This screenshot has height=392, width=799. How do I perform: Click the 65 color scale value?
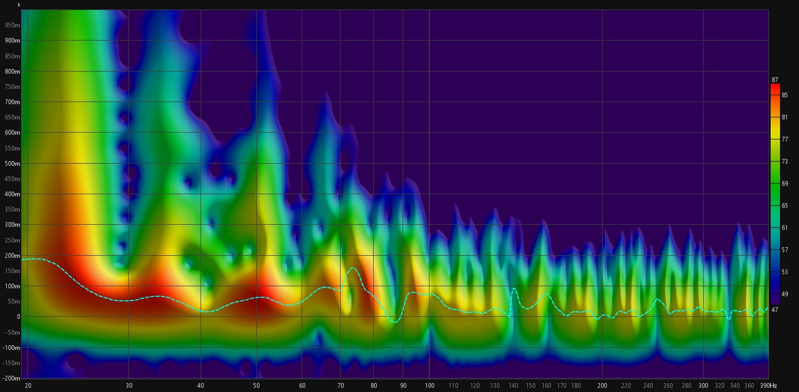coord(785,206)
